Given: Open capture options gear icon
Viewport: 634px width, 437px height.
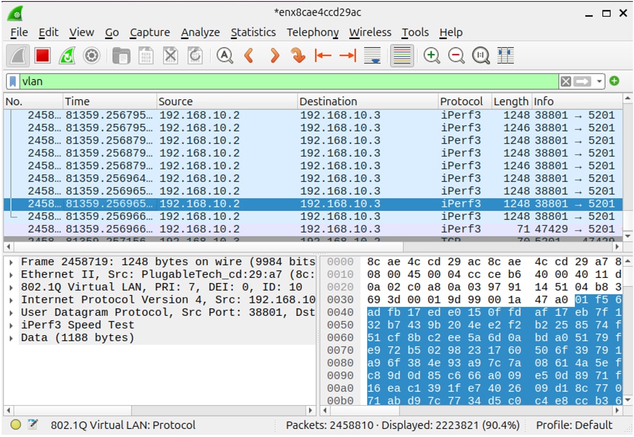Looking at the screenshot, I should 92,55.
